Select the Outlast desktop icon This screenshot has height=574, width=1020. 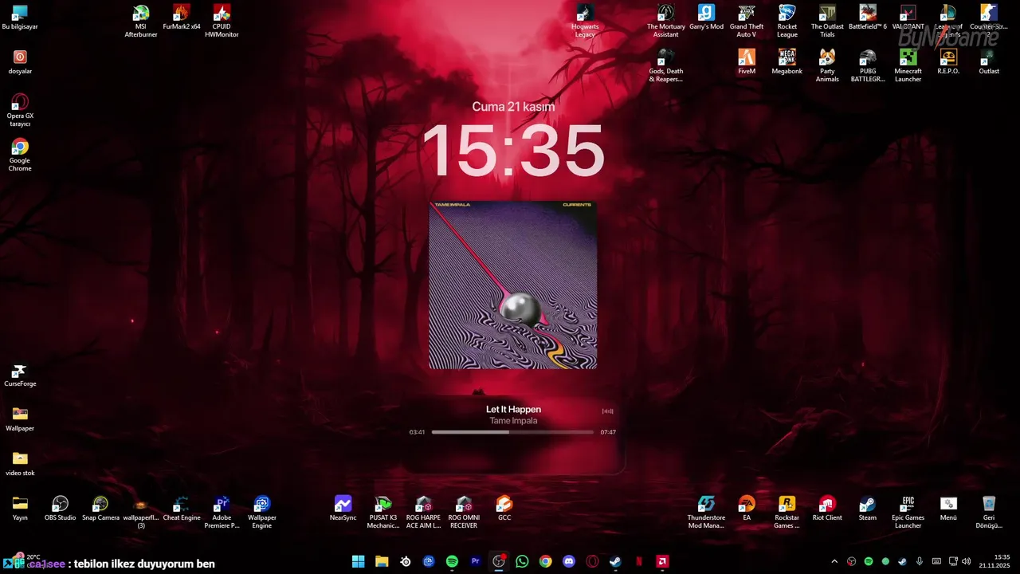click(989, 62)
